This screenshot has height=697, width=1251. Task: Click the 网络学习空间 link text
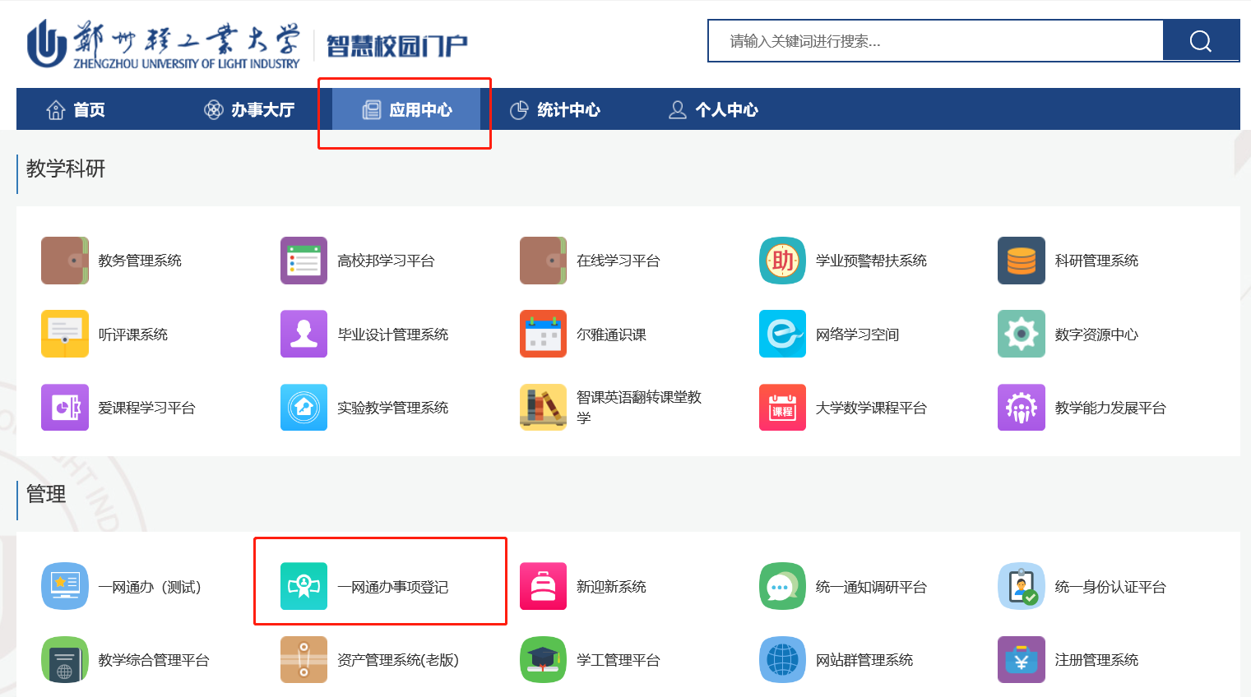(857, 335)
